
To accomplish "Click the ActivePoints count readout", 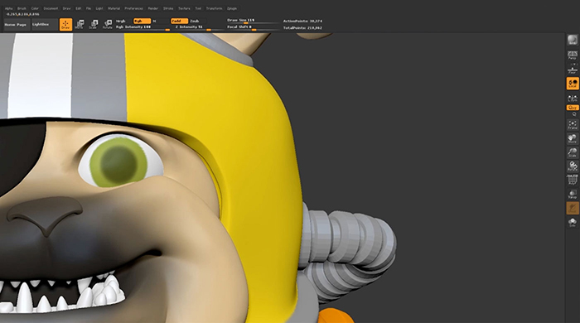I will [x=302, y=21].
